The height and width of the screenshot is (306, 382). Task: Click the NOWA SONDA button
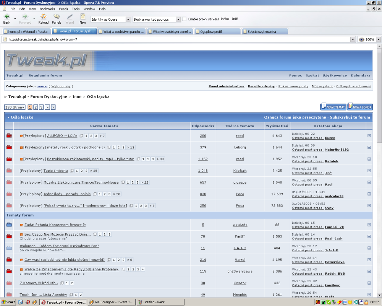(x=360, y=107)
